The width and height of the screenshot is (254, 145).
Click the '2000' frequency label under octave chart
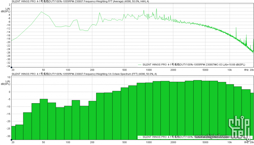coord(173,142)
